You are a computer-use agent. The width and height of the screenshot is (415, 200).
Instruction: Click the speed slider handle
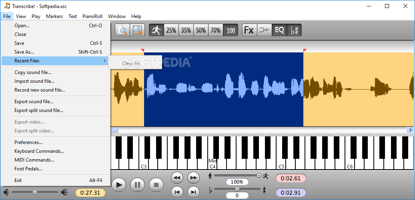click(x=259, y=175)
